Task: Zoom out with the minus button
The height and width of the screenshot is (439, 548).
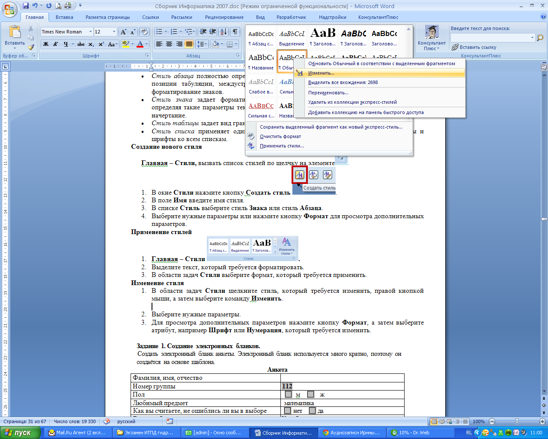Action: [491, 421]
